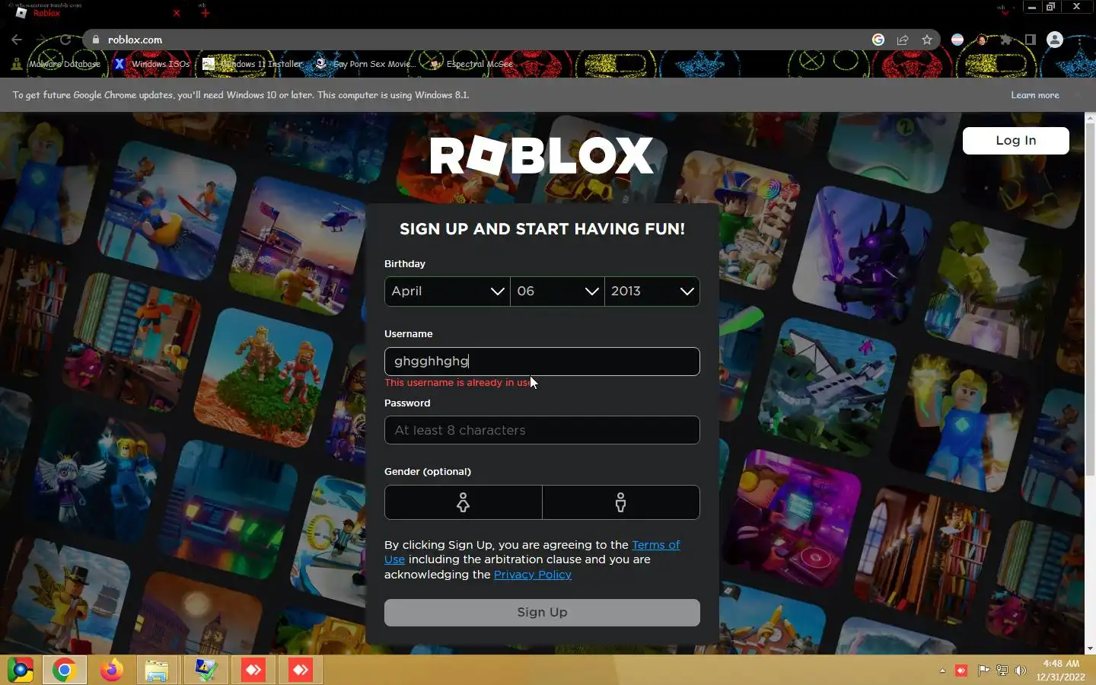Select the male gender icon
Screen dimensions: 1096x685
click(x=621, y=502)
